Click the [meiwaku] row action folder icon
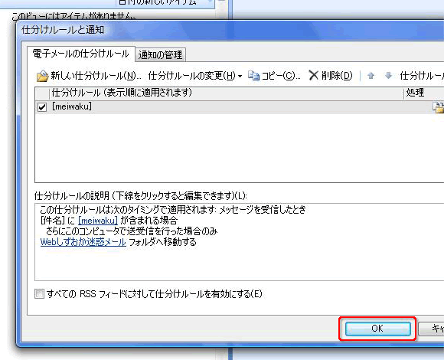 (x=438, y=108)
